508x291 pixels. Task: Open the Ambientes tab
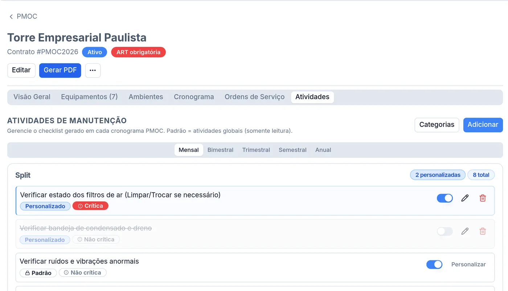146,97
